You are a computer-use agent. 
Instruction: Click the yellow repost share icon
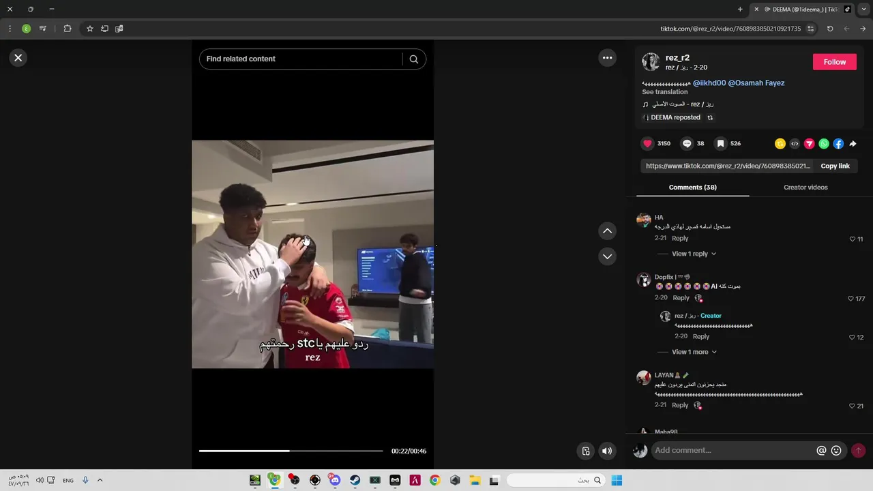[780, 144]
